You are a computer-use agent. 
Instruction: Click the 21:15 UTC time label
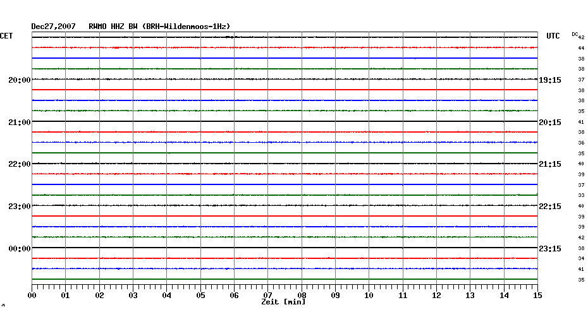(x=550, y=164)
